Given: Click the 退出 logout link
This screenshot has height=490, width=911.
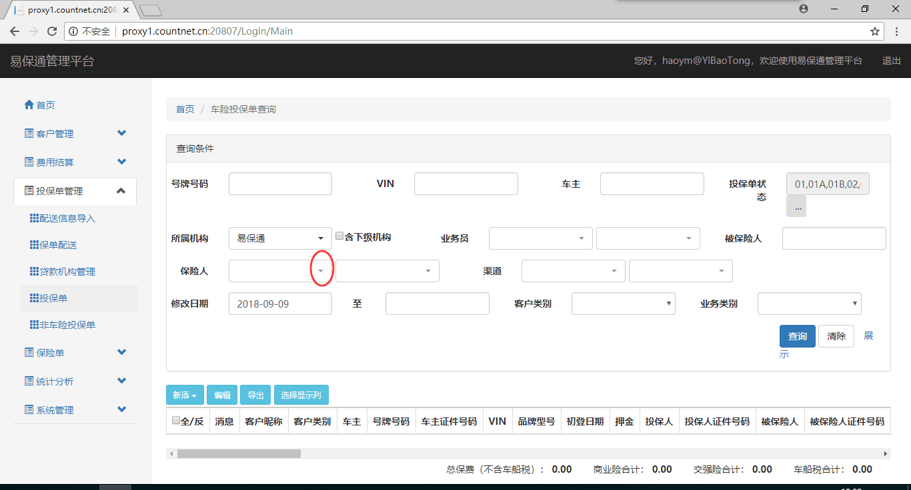Looking at the screenshot, I should [x=891, y=61].
